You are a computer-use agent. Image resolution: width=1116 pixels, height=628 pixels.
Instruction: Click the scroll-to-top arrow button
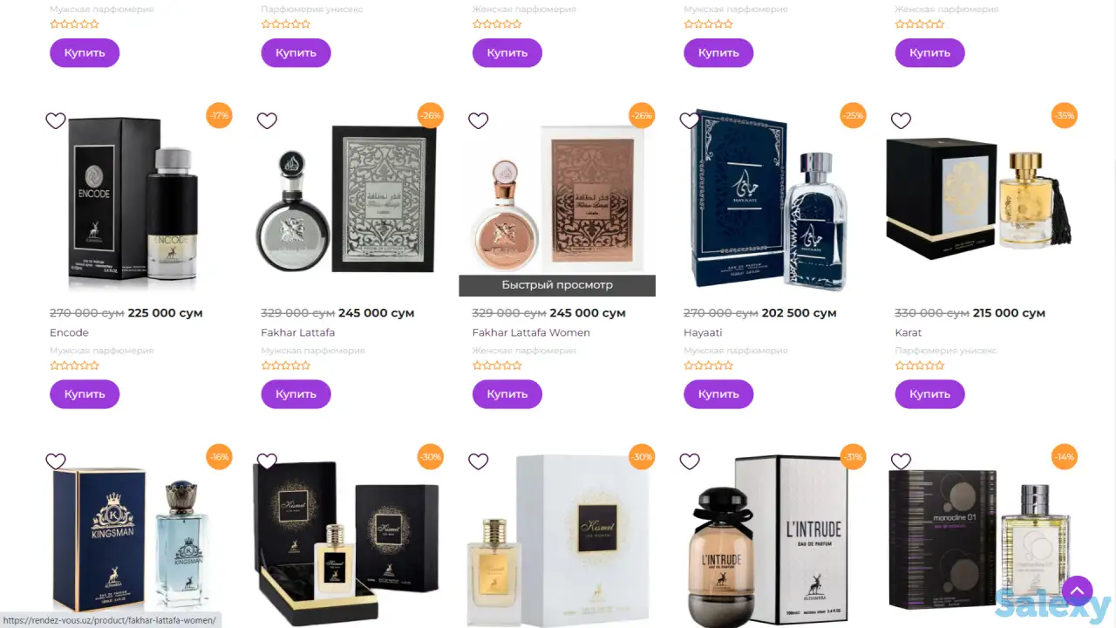1077,591
